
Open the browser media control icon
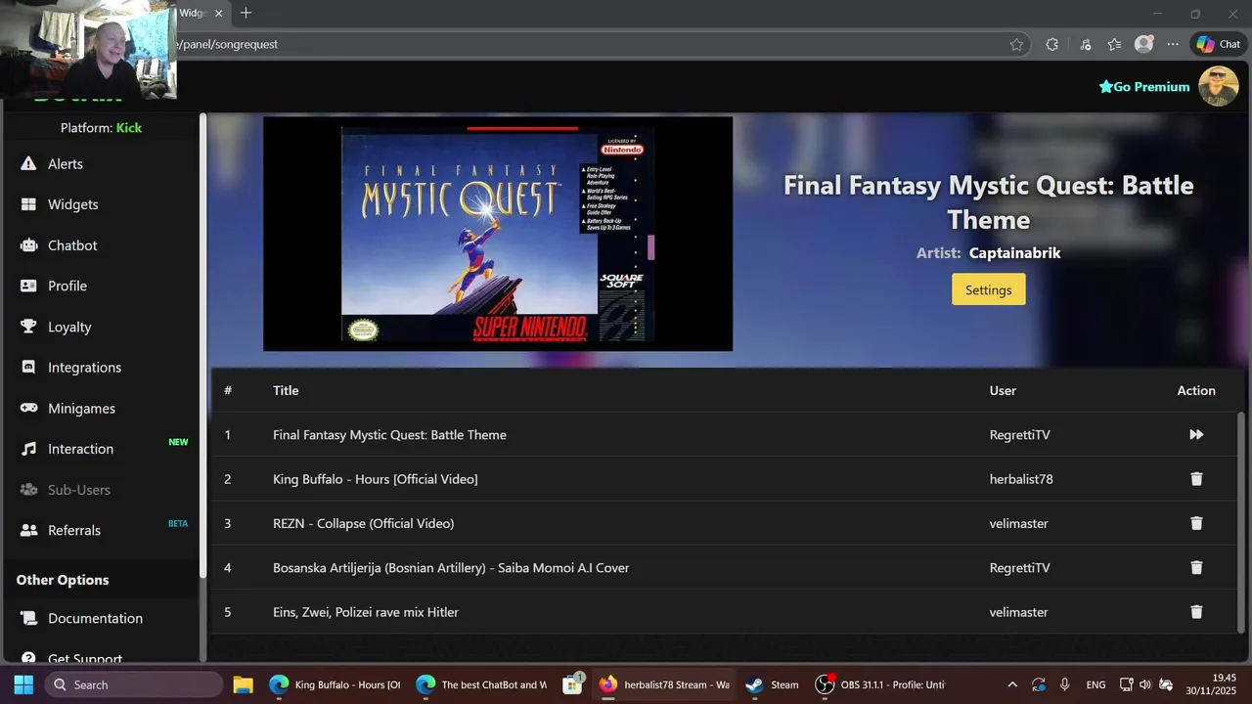pos(1086,44)
